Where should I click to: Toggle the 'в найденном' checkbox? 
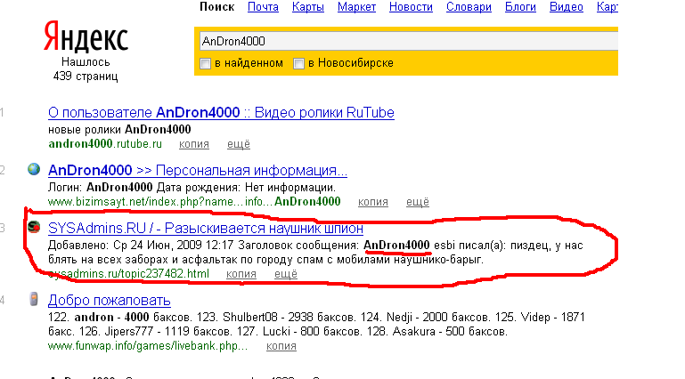[x=206, y=64]
